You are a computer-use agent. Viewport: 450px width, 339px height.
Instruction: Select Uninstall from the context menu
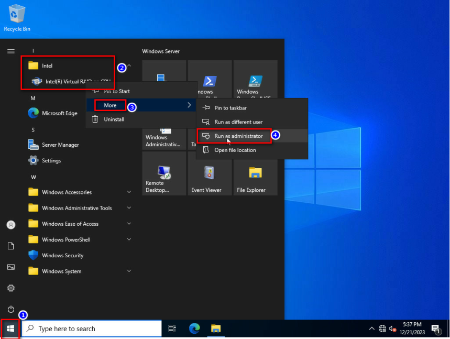(x=141, y=119)
